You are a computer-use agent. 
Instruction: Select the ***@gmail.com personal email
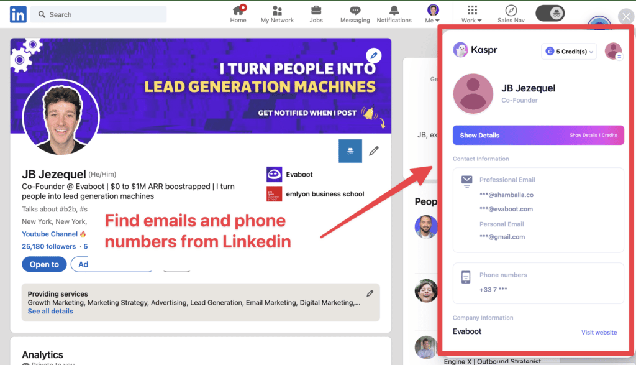click(x=502, y=237)
